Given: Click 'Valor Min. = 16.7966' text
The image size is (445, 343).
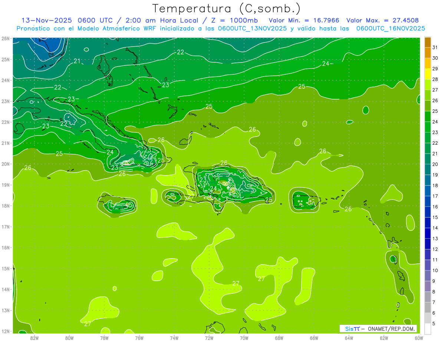Looking at the screenshot, I should point(304,20).
